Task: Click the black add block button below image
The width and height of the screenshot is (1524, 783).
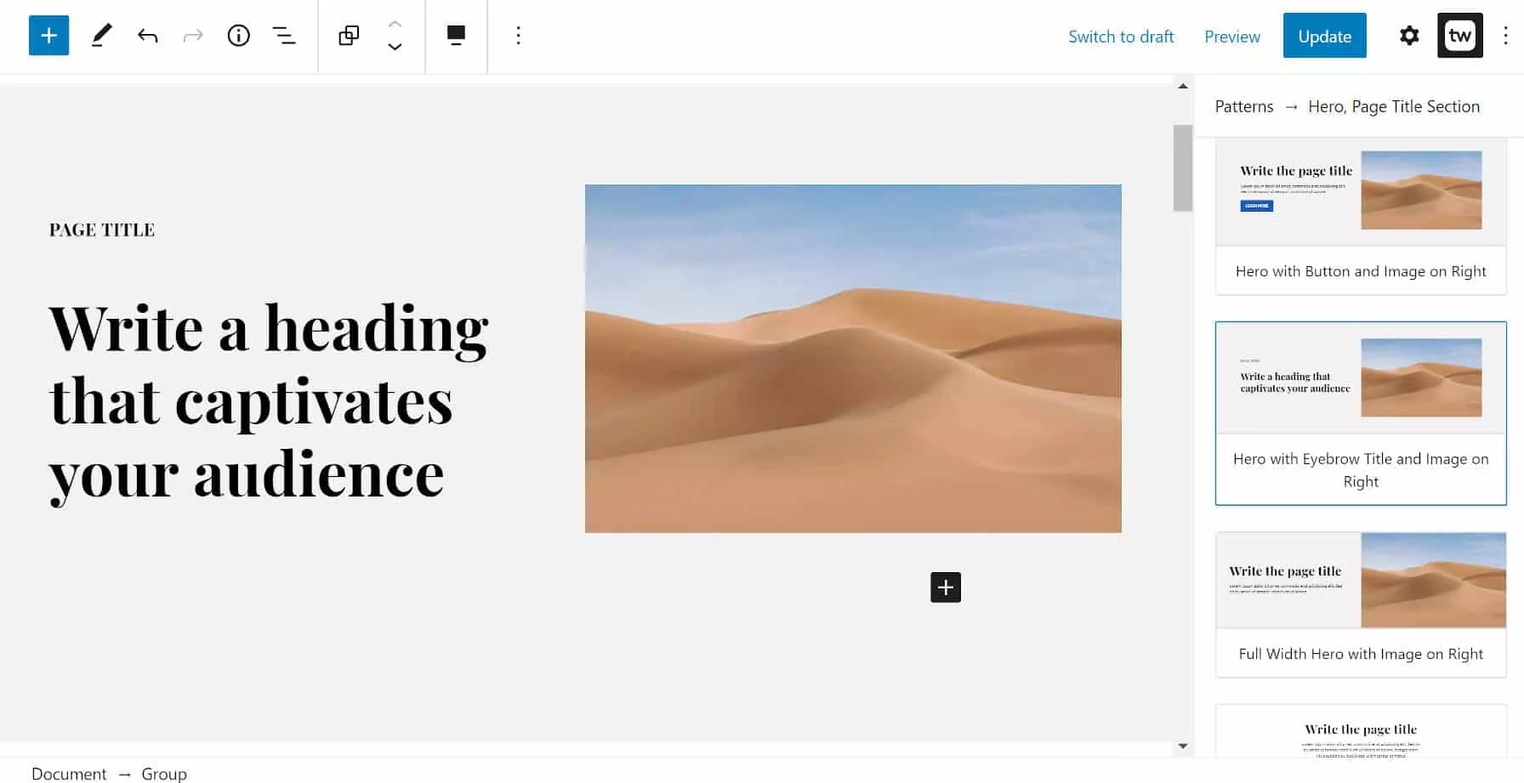Action: point(945,587)
